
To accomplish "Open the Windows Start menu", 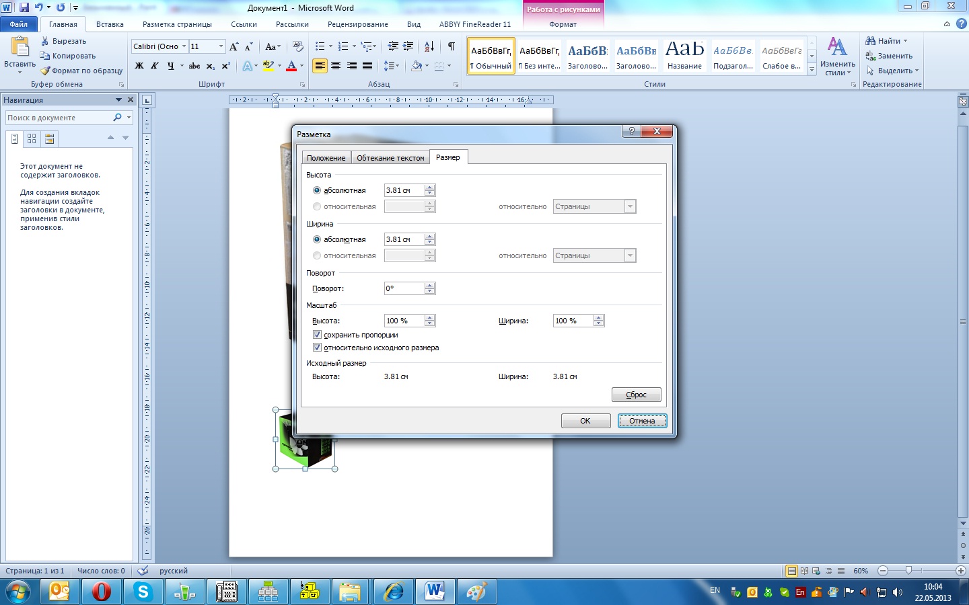I will (18, 592).
